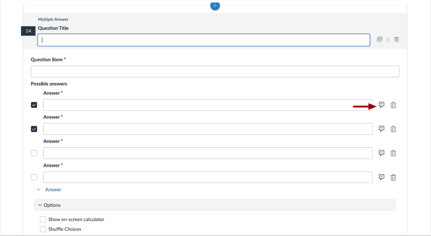
Task: Open feedback for the third answer
Action: click(381, 153)
